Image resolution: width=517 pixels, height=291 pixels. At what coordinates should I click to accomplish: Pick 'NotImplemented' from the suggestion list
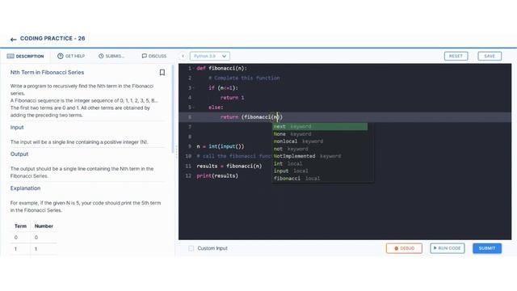pyautogui.click(x=320, y=156)
